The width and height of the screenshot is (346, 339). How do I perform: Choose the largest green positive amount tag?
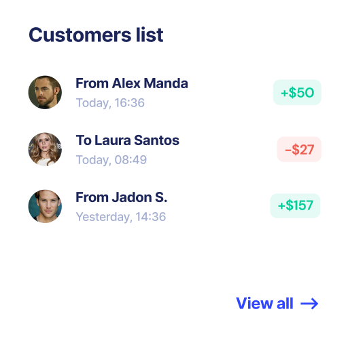tap(295, 205)
